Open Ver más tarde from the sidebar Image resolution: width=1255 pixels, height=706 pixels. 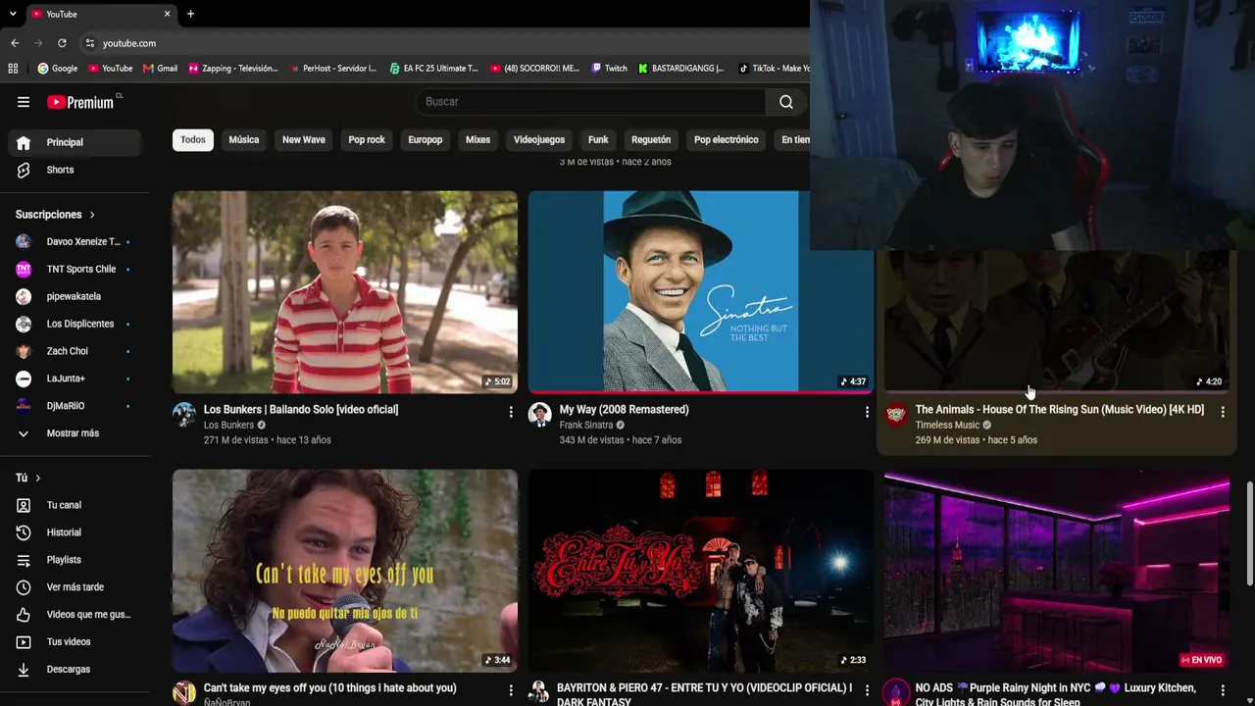click(75, 587)
